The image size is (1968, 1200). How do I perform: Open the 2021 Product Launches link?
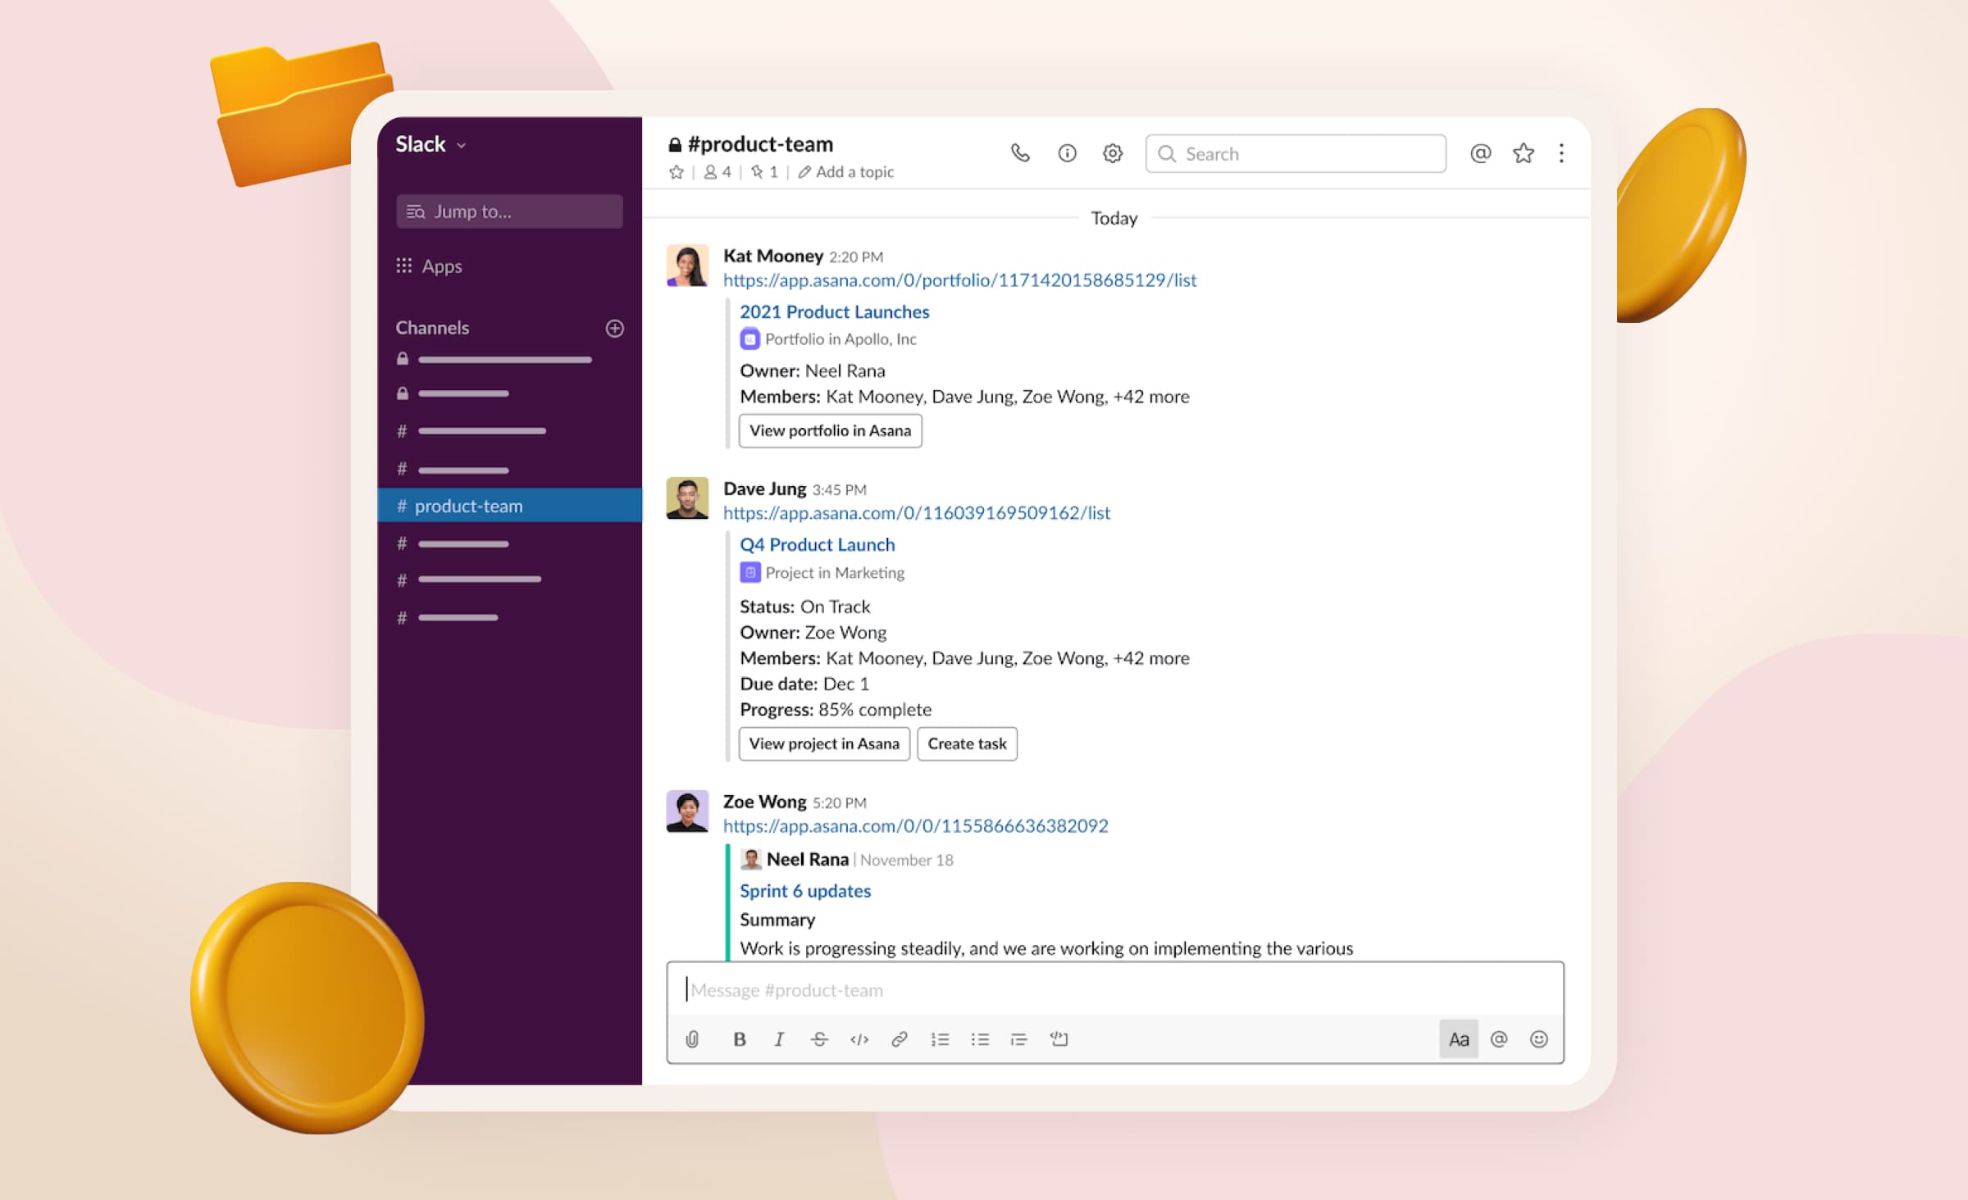click(835, 312)
